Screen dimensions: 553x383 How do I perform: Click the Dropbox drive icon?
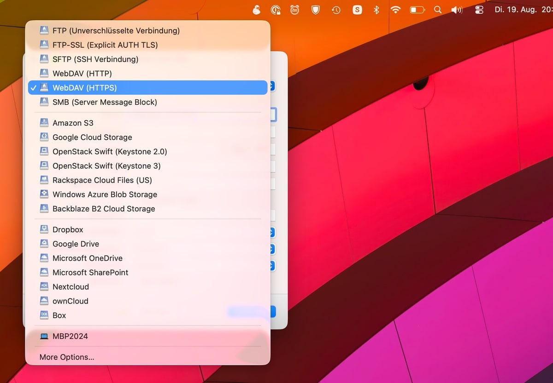(x=44, y=229)
